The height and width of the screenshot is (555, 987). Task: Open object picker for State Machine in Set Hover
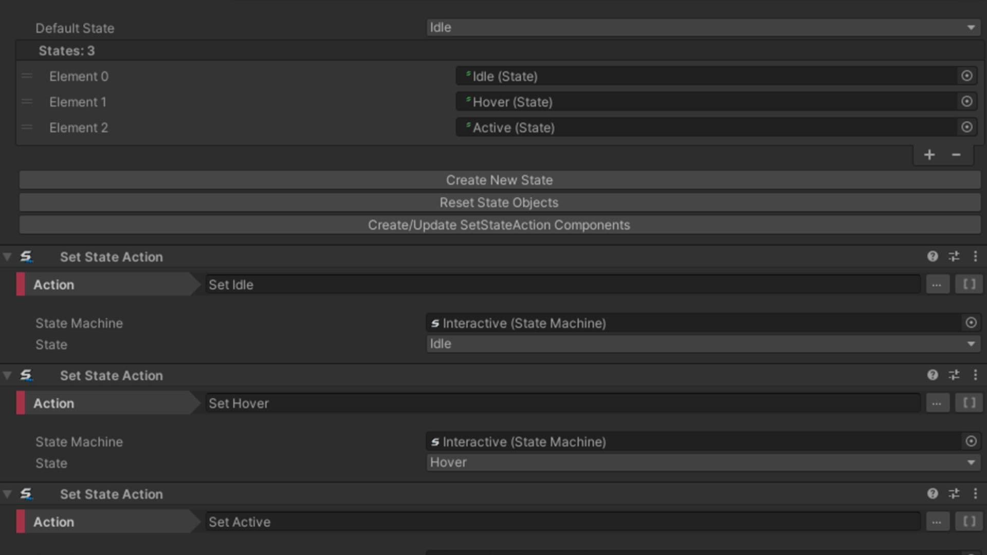point(972,441)
